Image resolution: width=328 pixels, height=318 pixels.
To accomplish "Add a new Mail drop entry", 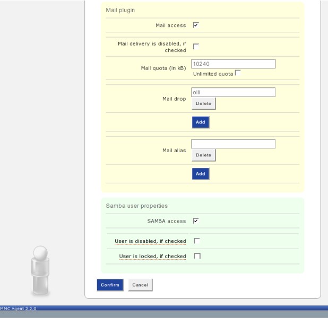I will tap(201, 122).
